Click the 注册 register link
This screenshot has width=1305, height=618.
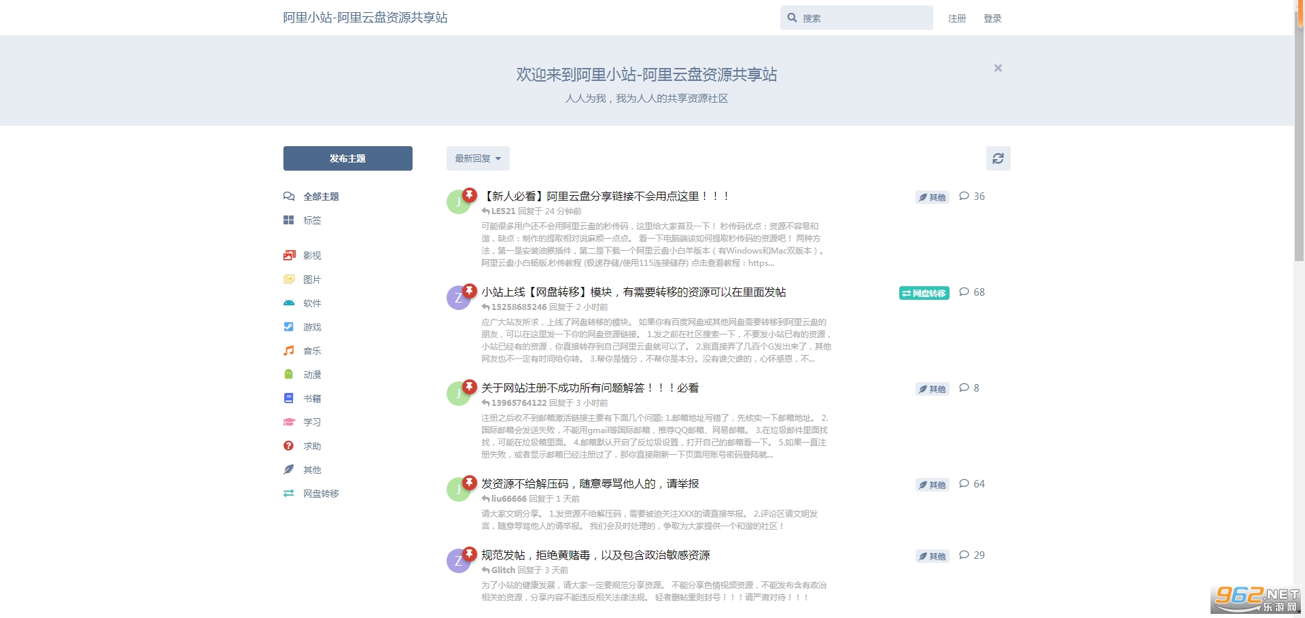[x=957, y=18]
